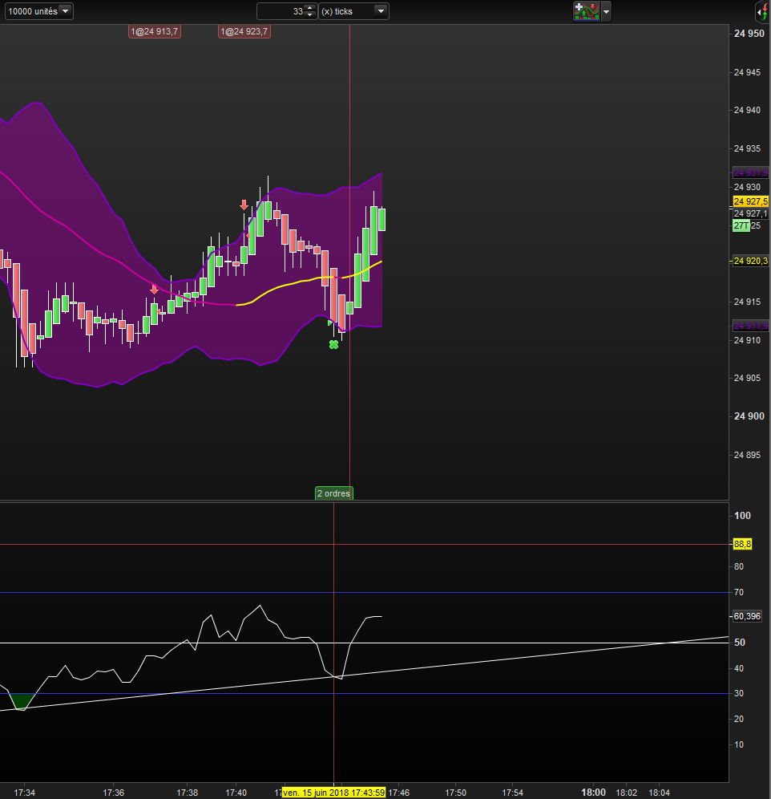This screenshot has width=771, height=799.
Task: Expand the indicator button dropdown arrow
Action: (606, 12)
